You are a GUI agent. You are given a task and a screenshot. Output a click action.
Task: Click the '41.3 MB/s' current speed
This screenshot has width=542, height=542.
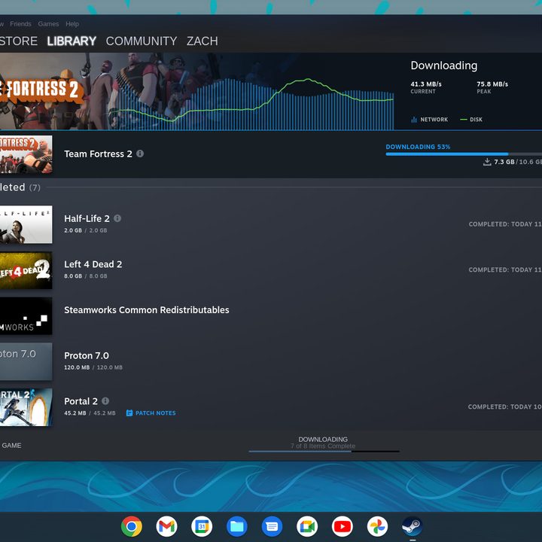coord(426,84)
